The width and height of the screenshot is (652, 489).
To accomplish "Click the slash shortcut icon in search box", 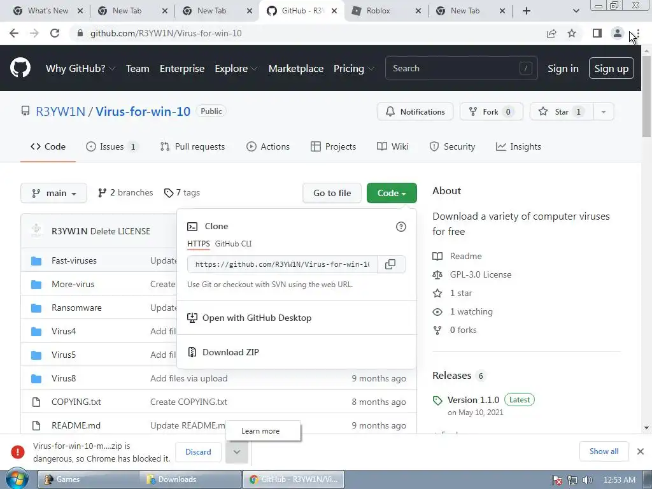I will tap(525, 68).
